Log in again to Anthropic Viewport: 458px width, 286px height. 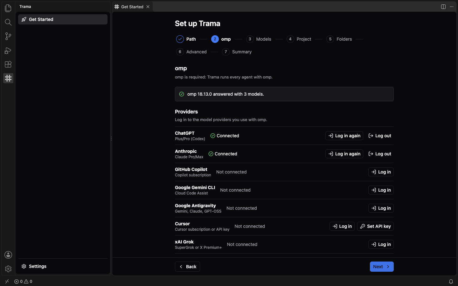pos(344,154)
